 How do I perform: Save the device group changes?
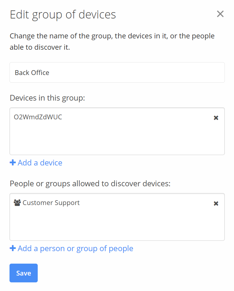23,273
